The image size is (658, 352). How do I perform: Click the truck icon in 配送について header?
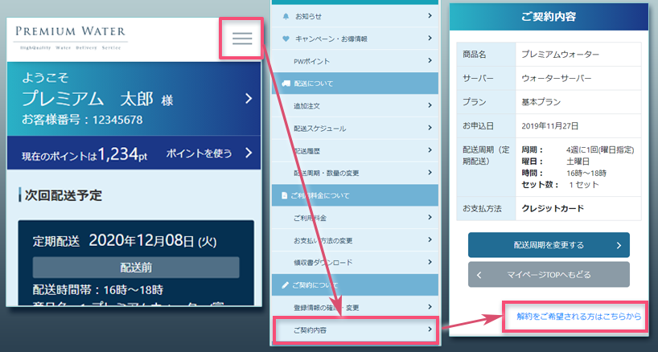click(286, 84)
